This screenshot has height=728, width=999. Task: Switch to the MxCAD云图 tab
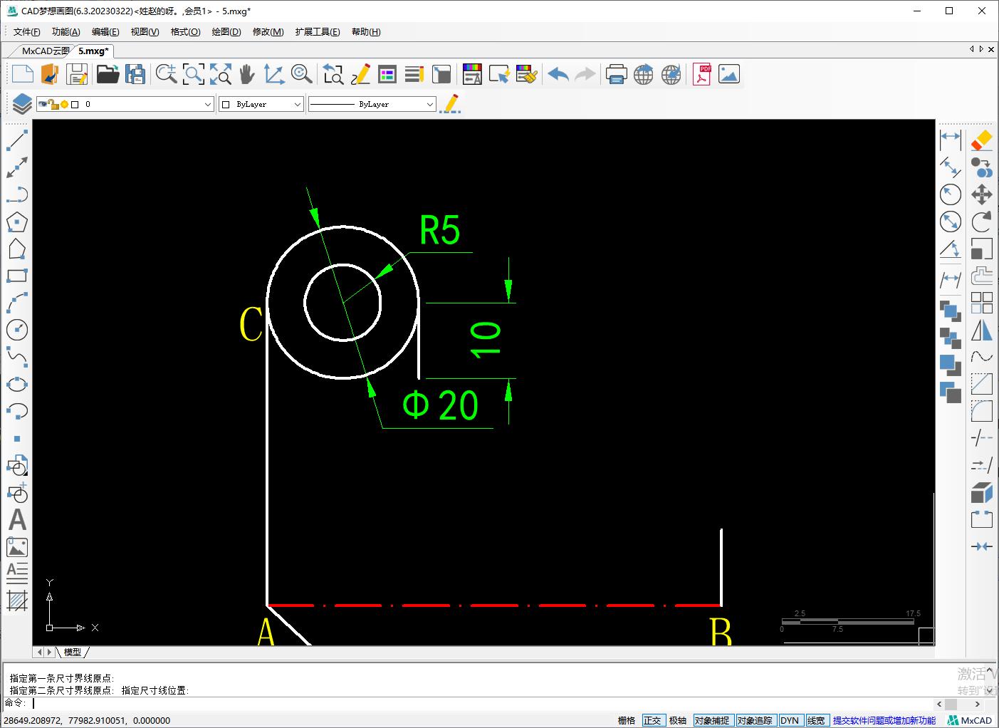pyautogui.click(x=43, y=51)
